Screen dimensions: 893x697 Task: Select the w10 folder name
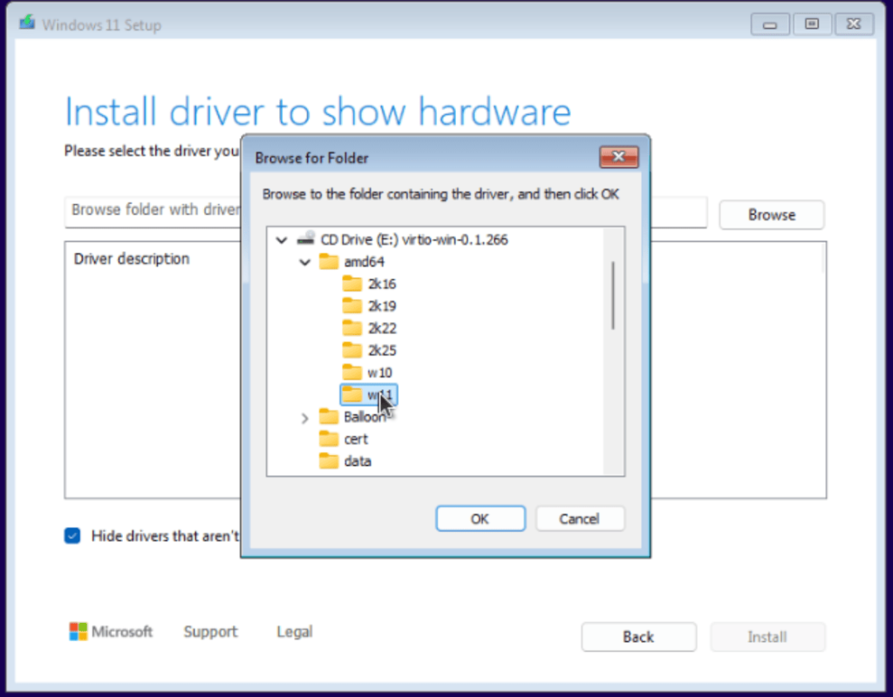pyautogui.click(x=379, y=372)
